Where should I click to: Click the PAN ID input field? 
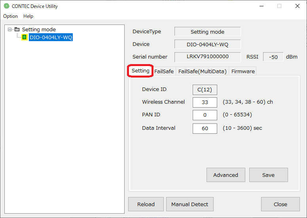205,115
